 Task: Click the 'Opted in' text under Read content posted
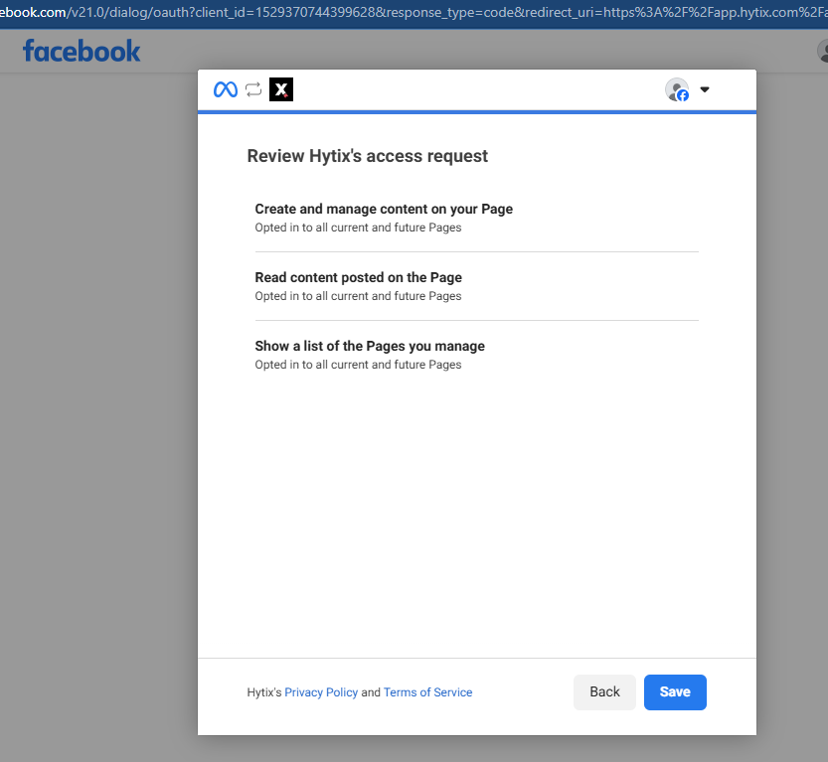[x=358, y=296]
